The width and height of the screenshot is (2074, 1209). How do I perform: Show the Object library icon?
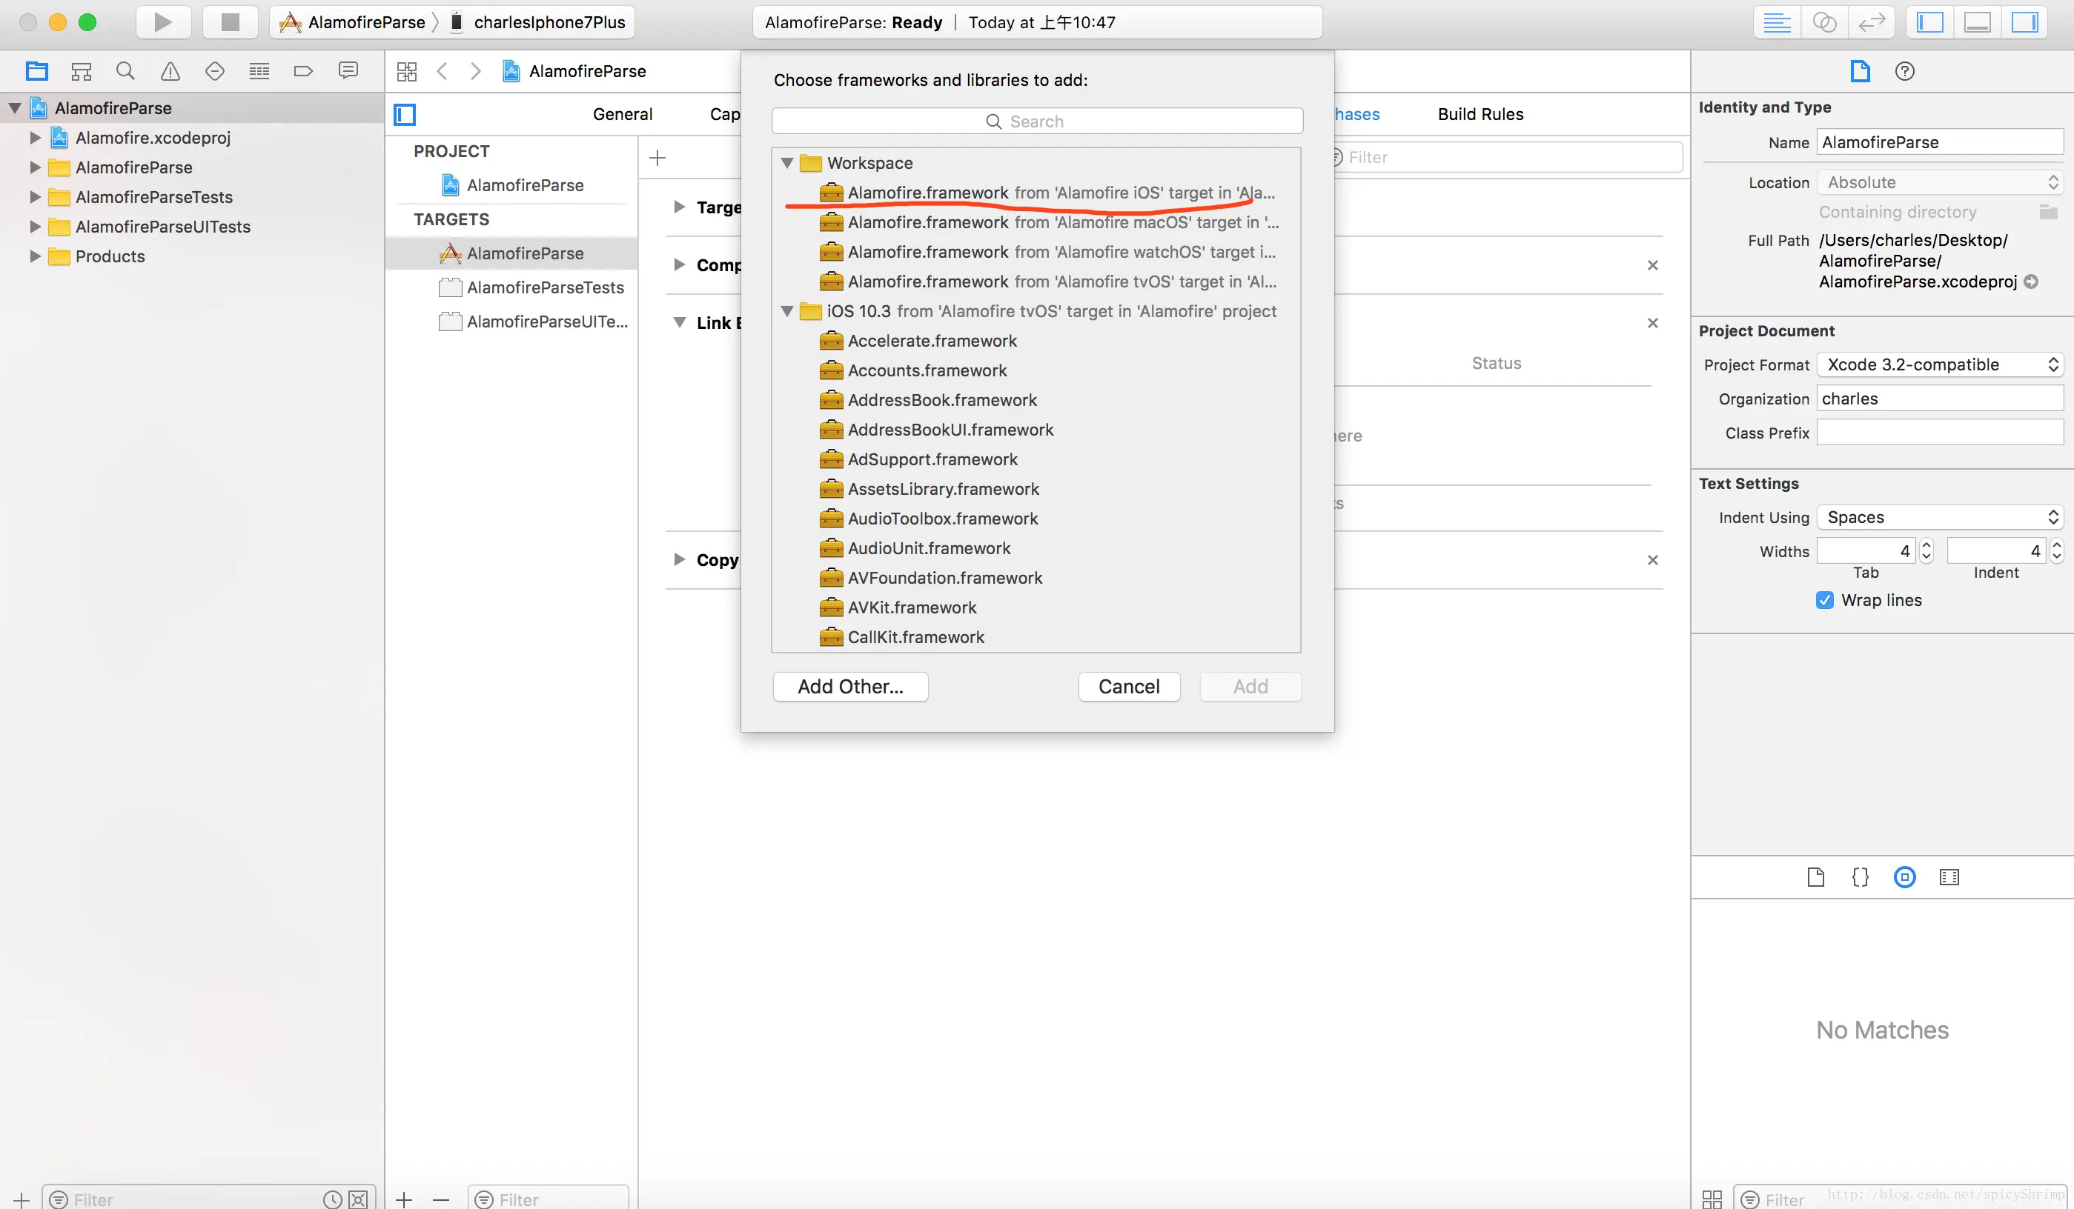[1904, 876]
